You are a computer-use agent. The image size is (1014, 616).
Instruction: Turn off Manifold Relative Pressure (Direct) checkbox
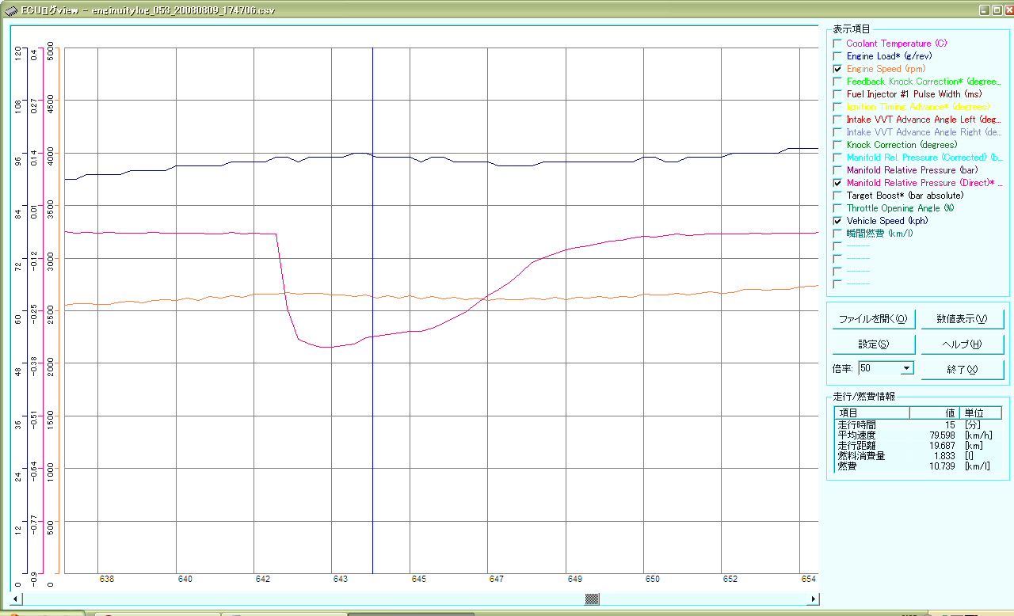(837, 183)
